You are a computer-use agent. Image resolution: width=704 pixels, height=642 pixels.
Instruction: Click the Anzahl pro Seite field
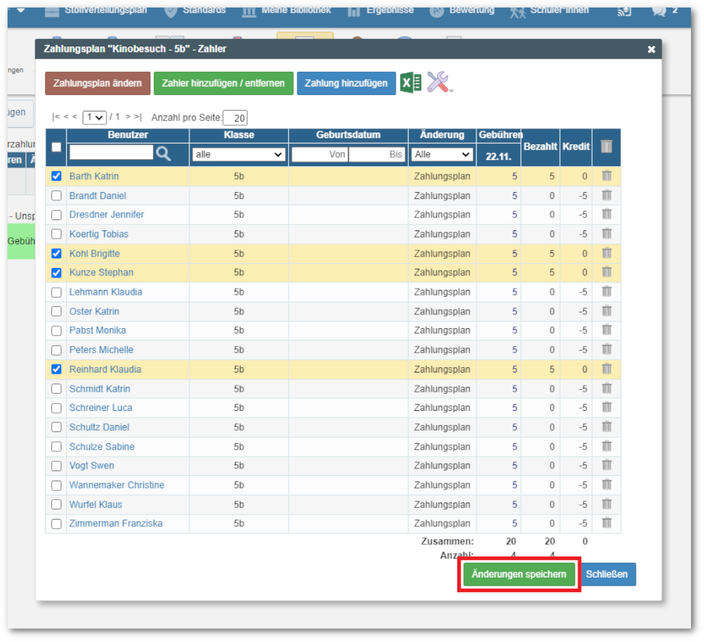(235, 118)
